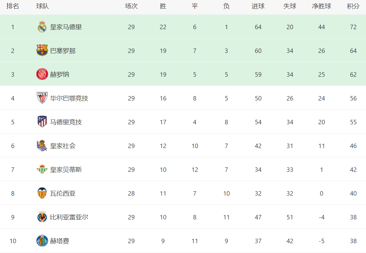Click the 进球 column header
This screenshot has width=366, height=253.
(x=258, y=6)
